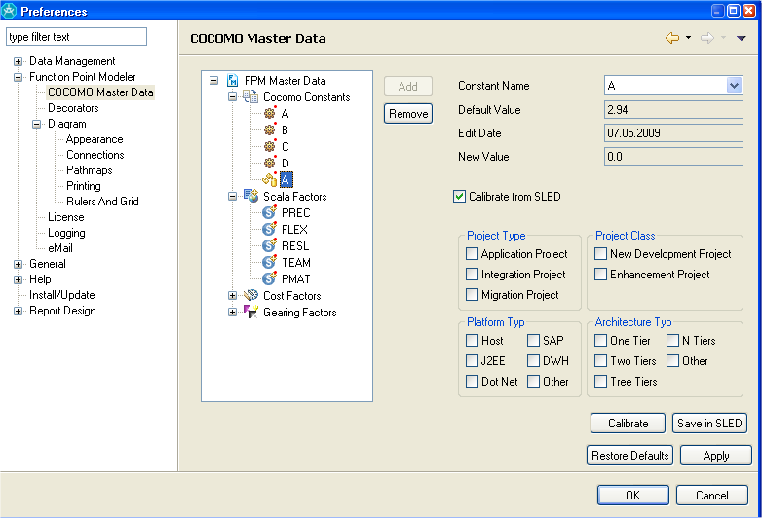Enable New Development Project checkbox
This screenshot has height=518, width=762.
coord(600,253)
